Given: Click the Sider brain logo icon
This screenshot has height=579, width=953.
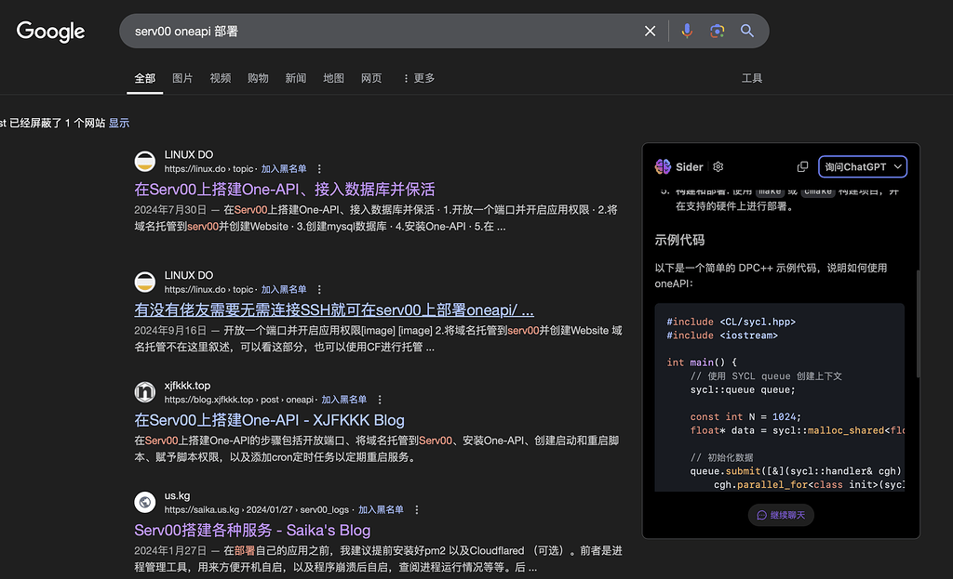Looking at the screenshot, I should [x=663, y=166].
